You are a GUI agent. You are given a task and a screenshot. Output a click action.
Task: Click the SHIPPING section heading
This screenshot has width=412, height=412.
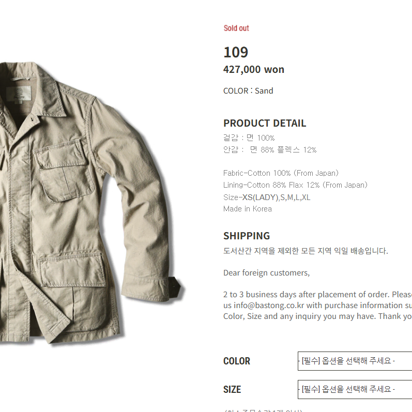[x=247, y=236]
